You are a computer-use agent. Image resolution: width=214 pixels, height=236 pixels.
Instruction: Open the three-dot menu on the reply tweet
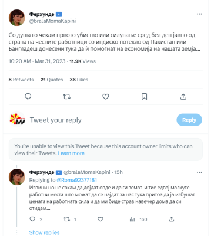click(x=199, y=172)
